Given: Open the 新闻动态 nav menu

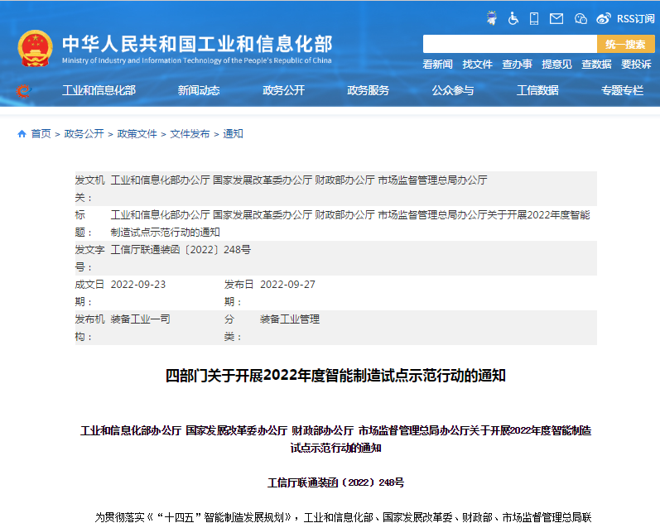Looking at the screenshot, I should click(x=199, y=90).
